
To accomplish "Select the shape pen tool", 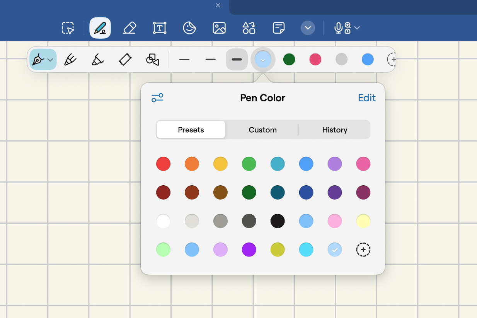I will pyautogui.click(x=153, y=60).
